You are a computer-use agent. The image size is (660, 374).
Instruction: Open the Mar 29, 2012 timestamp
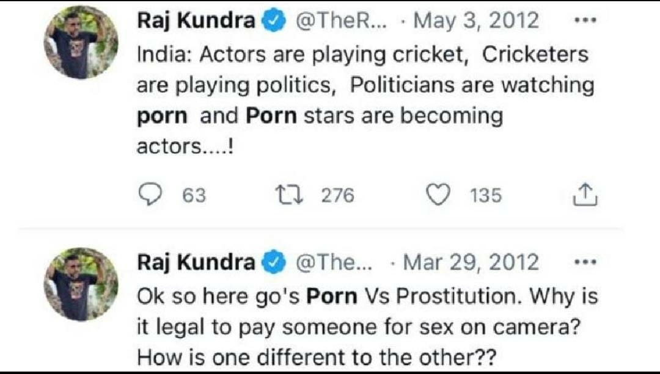coord(472,262)
